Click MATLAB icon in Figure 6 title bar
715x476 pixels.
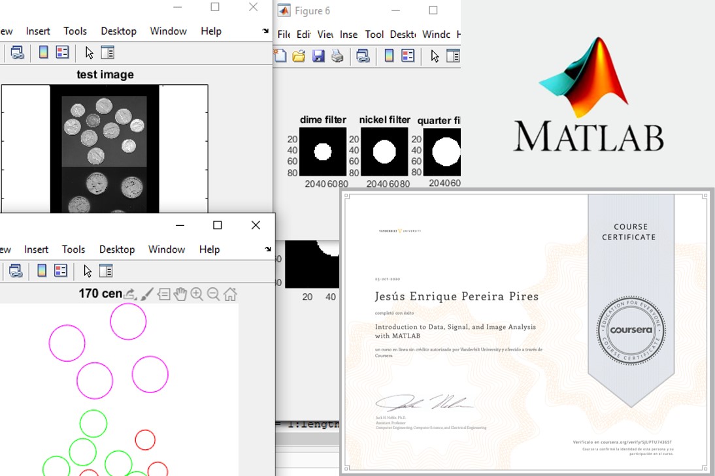click(284, 10)
